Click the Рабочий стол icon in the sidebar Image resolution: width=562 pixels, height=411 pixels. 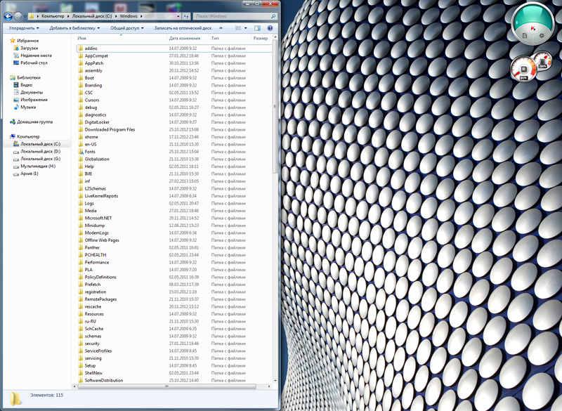(15, 63)
